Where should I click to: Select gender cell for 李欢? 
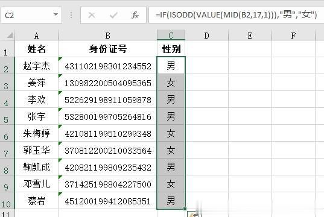click(x=171, y=99)
